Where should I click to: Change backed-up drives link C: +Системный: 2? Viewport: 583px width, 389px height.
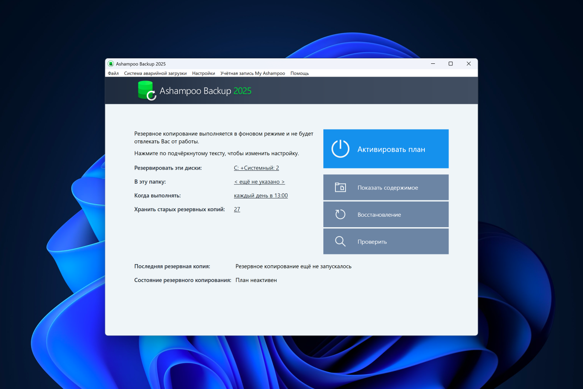[257, 168]
